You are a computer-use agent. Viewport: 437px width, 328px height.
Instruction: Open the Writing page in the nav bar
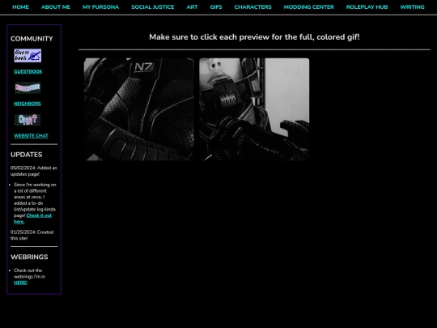pyautogui.click(x=412, y=7)
